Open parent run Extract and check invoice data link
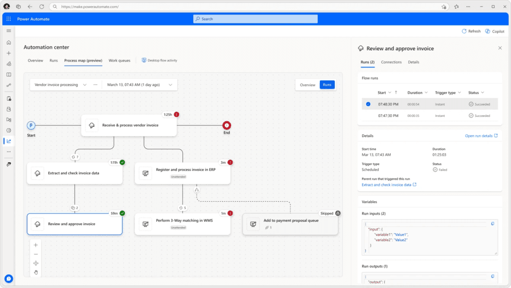Screen dimensions: 511x288 click(x=389, y=185)
